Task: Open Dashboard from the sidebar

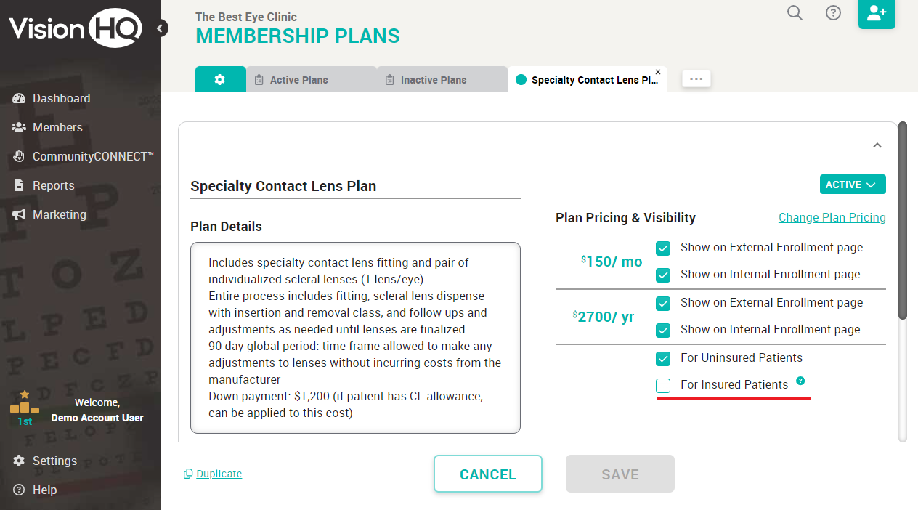Action: 61,98
